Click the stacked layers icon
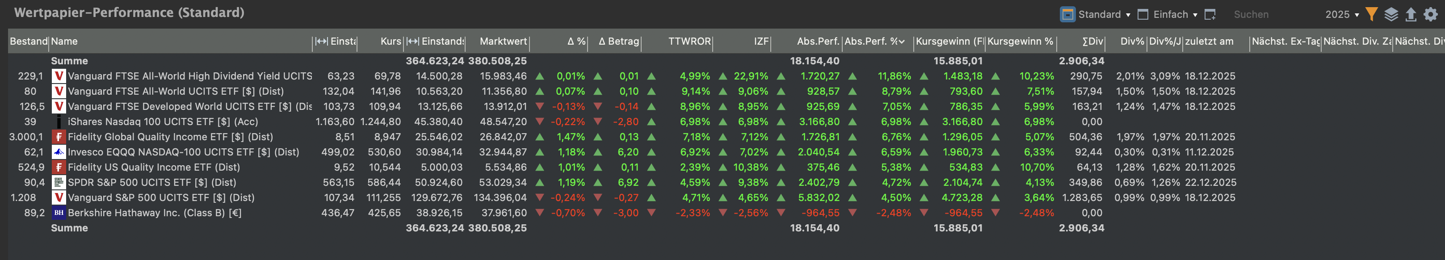Viewport: 1445px width, 260px height. [x=1390, y=15]
